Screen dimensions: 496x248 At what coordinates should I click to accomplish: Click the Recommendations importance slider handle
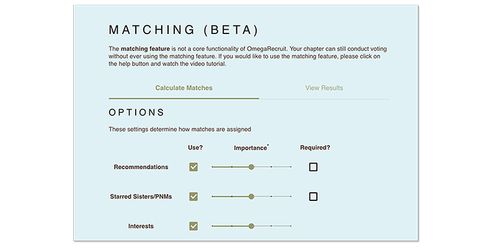[x=251, y=167]
